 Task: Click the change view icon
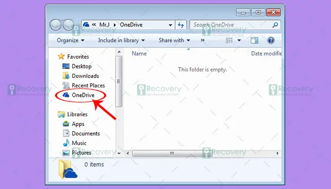[229, 40]
